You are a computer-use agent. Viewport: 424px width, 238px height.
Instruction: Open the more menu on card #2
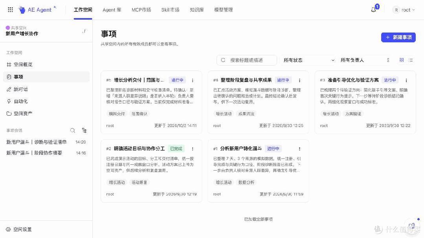click(x=193, y=149)
